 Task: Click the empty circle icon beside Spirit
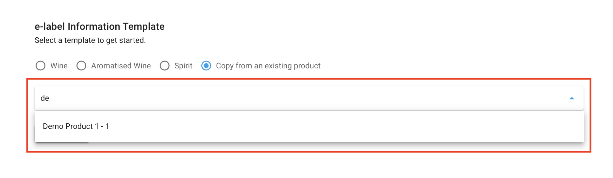(165, 66)
